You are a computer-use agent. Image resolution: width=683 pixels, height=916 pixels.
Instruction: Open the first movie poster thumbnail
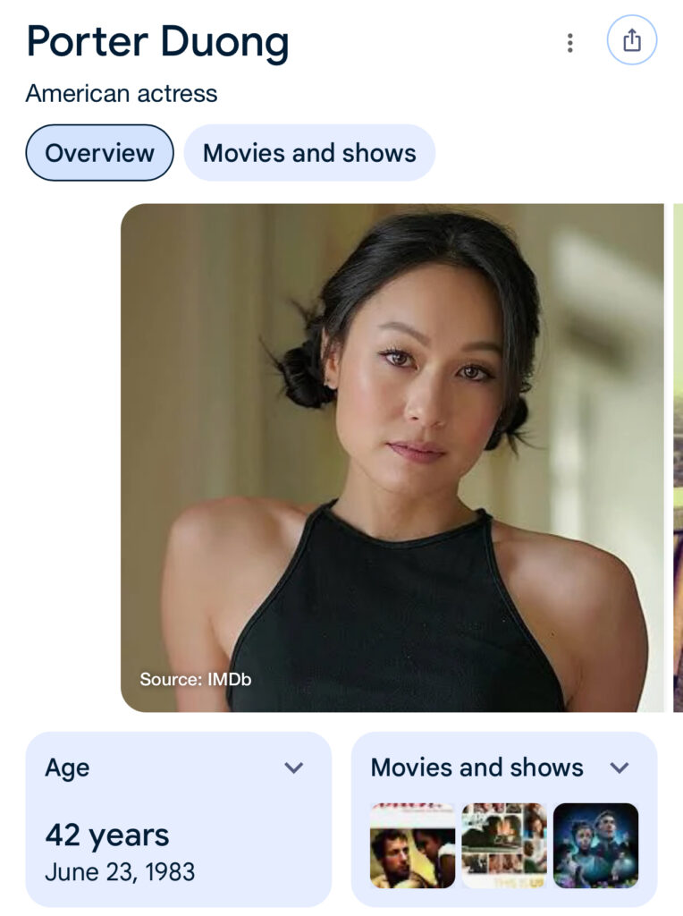pos(412,845)
